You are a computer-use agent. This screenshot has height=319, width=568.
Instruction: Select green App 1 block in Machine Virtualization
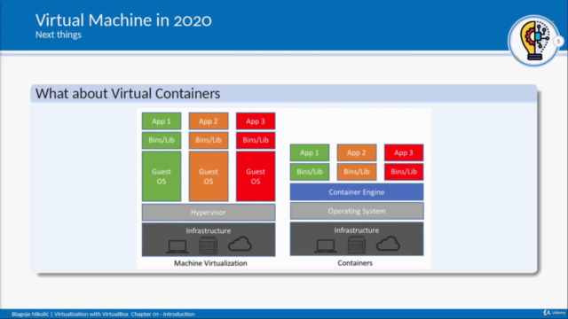[x=162, y=121]
